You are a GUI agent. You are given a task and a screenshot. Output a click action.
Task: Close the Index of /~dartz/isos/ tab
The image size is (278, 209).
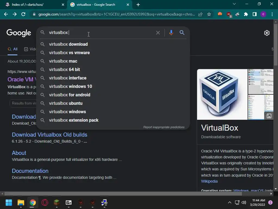point(63,5)
